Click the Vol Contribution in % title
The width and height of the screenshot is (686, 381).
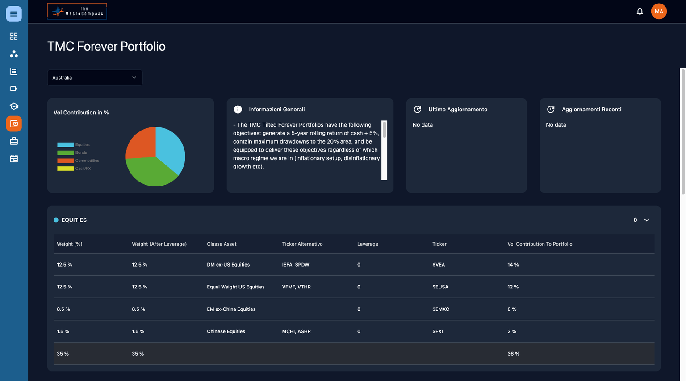[x=81, y=113]
